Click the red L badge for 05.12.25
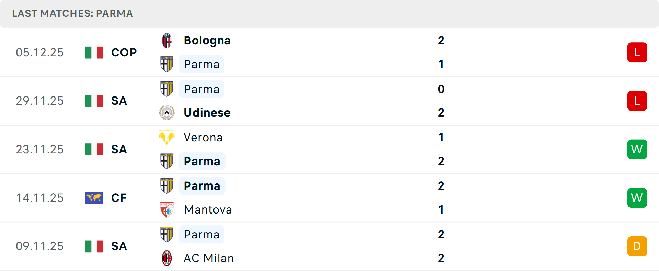The height and width of the screenshot is (271, 659). point(637,52)
